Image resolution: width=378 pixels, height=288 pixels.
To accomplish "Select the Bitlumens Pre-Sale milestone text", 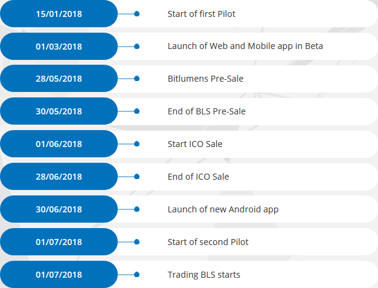I will 205,79.
